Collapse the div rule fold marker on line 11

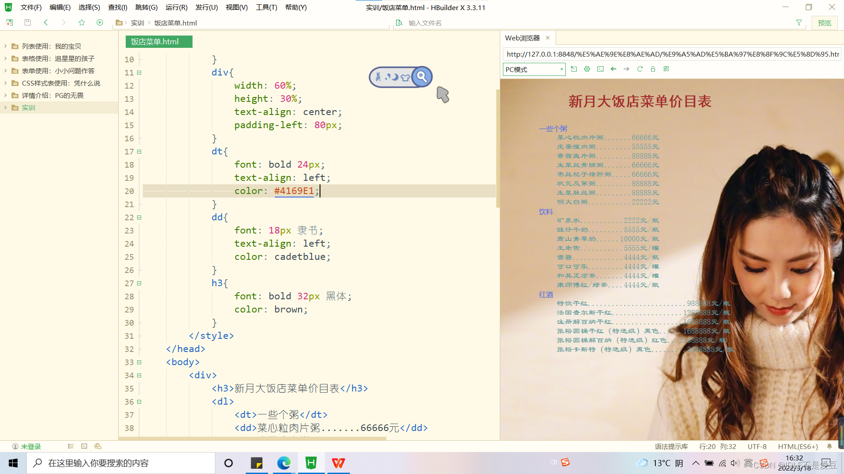(x=139, y=72)
